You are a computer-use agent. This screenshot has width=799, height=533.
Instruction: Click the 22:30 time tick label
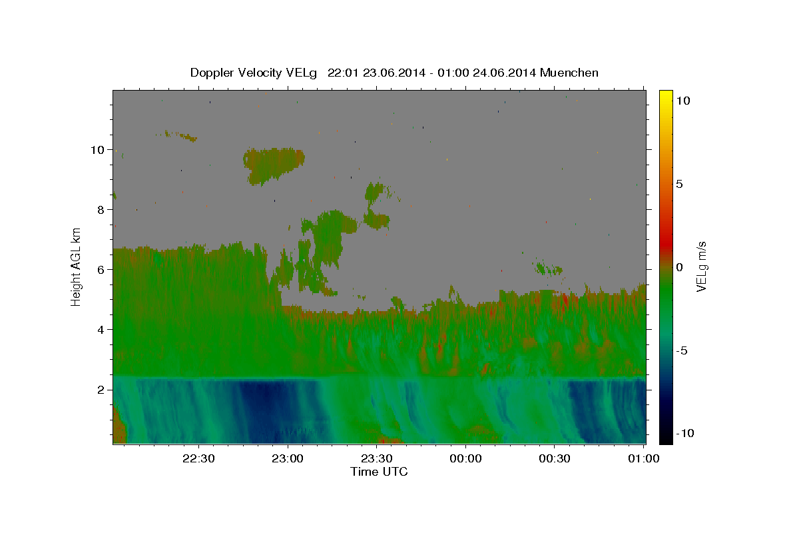198,458
